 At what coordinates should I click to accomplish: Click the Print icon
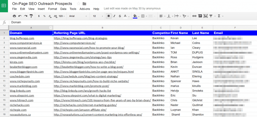[x=14, y=16]
